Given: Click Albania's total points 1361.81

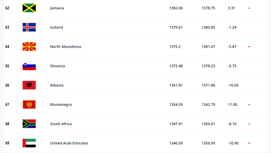Looking at the screenshot, I should click(x=176, y=85).
